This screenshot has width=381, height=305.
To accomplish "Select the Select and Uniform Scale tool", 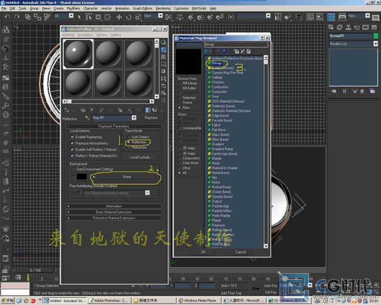I will (x=138, y=17).
